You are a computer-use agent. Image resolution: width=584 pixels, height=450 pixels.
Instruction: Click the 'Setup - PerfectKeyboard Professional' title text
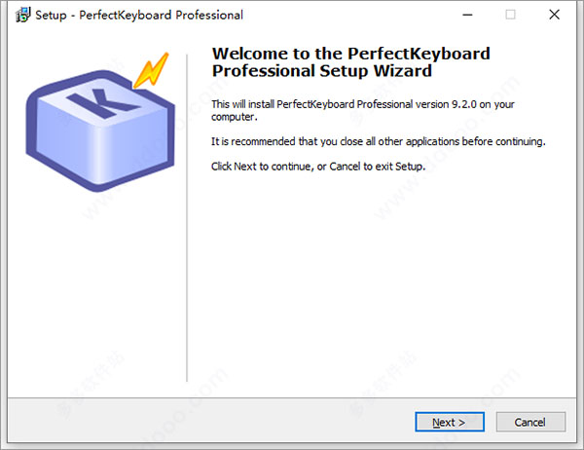tap(139, 15)
